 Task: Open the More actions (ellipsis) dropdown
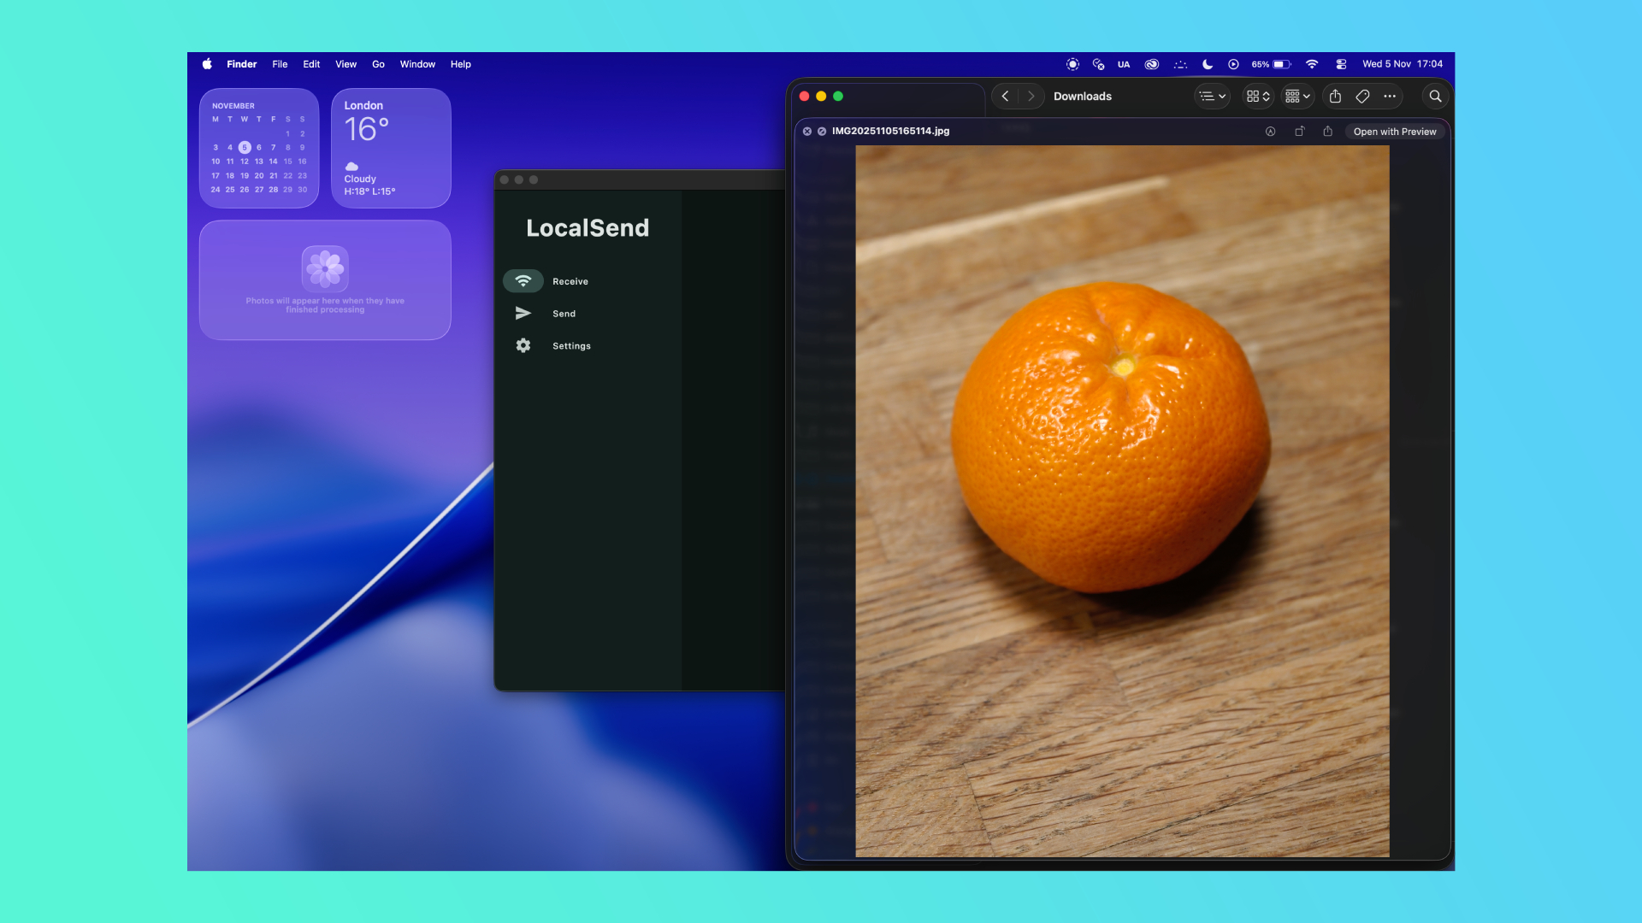[x=1389, y=96]
